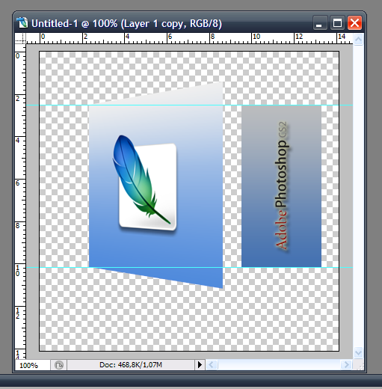Click the horizontal scrollbar right arrow
This screenshot has width=382, height=389.
(x=346, y=365)
